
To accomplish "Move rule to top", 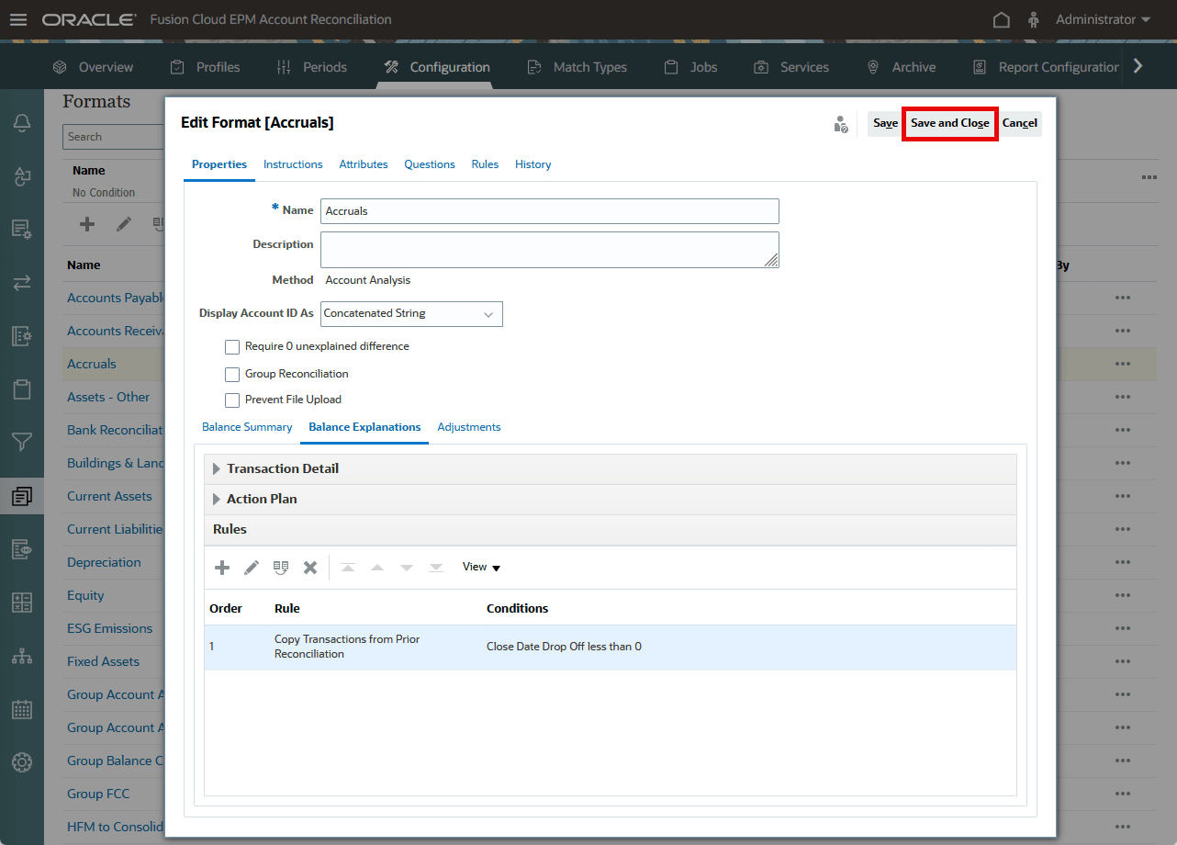I will point(348,568).
